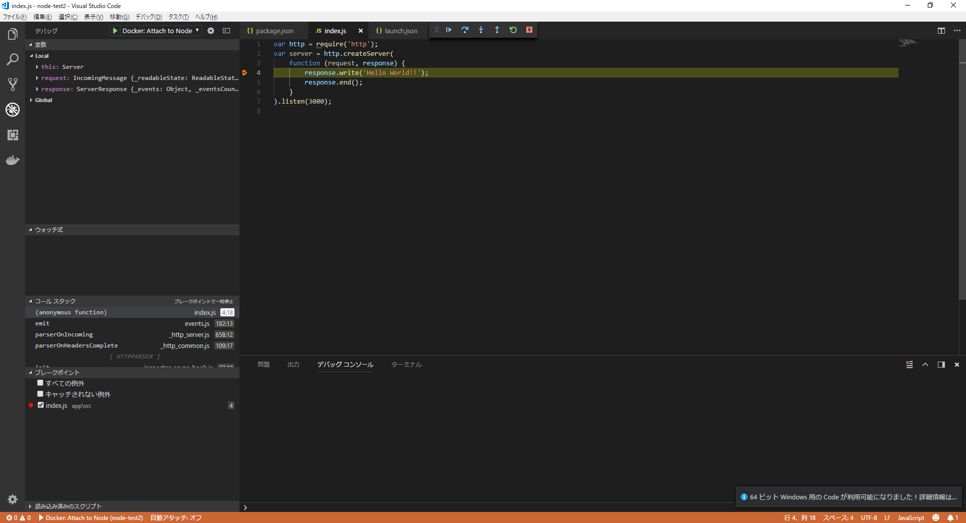Open the ファイル menu
Viewport: 966px width, 523px height.
14,17
